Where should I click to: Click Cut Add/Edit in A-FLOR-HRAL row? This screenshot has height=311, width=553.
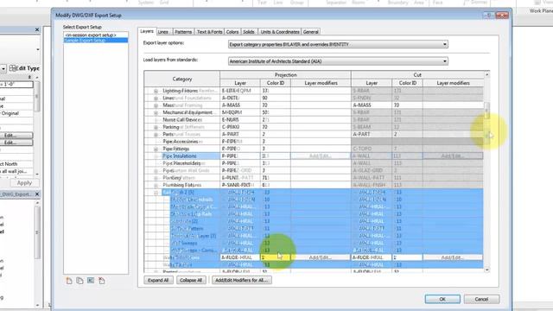pyautogui.click(x=453, y=257)
